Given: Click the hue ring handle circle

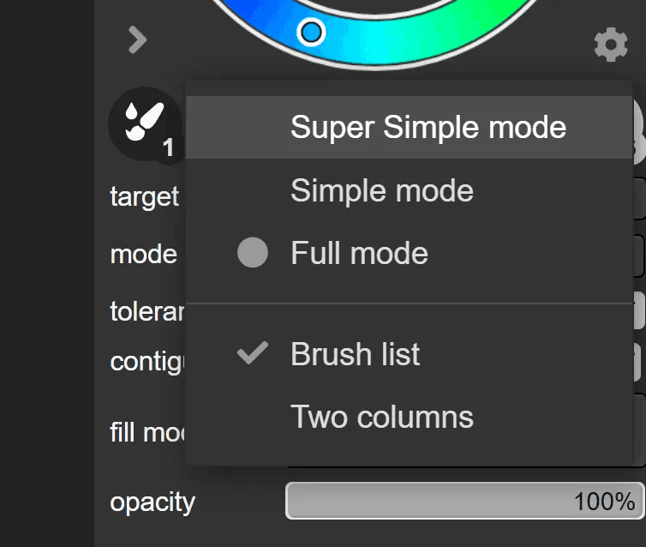Looking at the screenshot, I should (312, 33).
